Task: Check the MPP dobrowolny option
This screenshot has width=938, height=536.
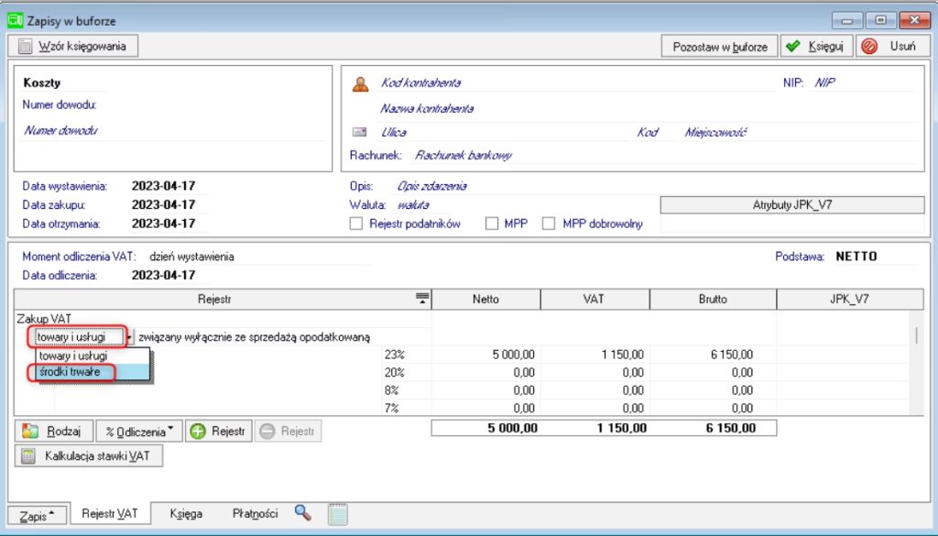Action: pyautogui.click(x=550, y=224)
